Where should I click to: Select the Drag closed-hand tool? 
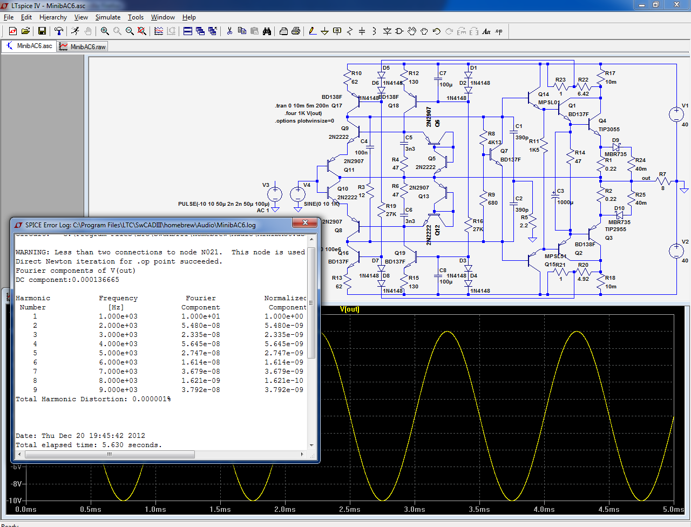(x=424, y=31)
